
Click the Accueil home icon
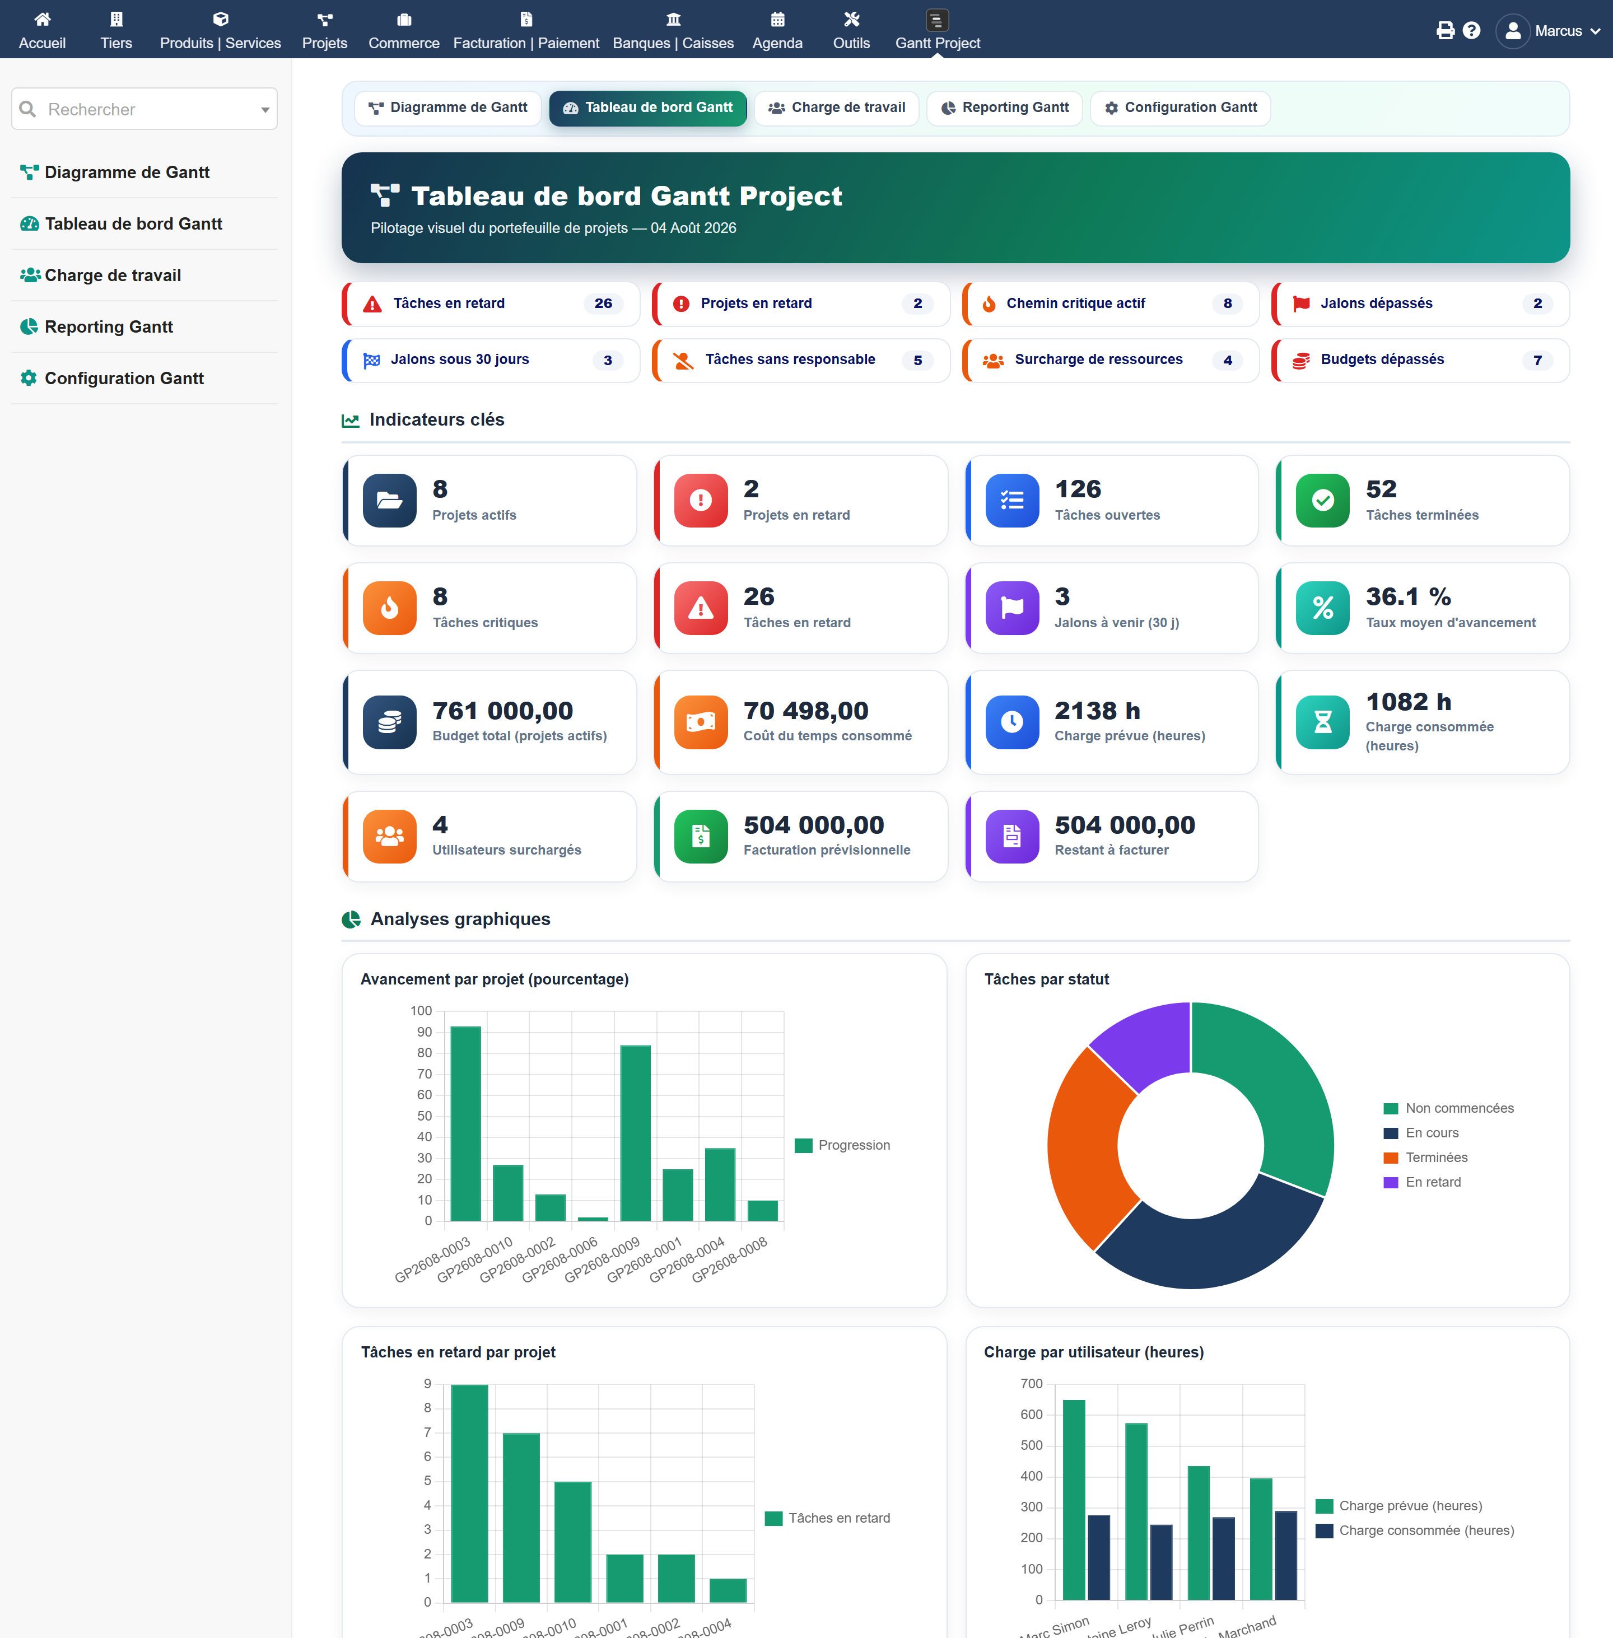pyautogui.click(x=43, y=18)
